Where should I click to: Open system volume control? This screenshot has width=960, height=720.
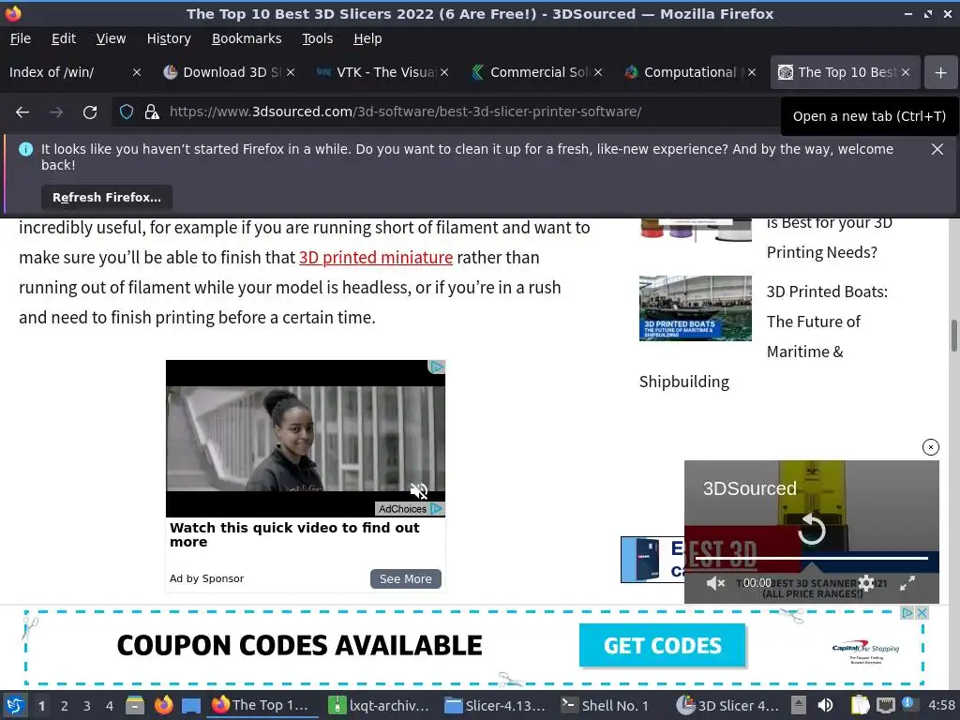[x=825, y=705]
